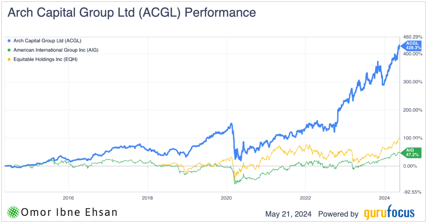Click the 2020 x-axis label

pos(227,197)
